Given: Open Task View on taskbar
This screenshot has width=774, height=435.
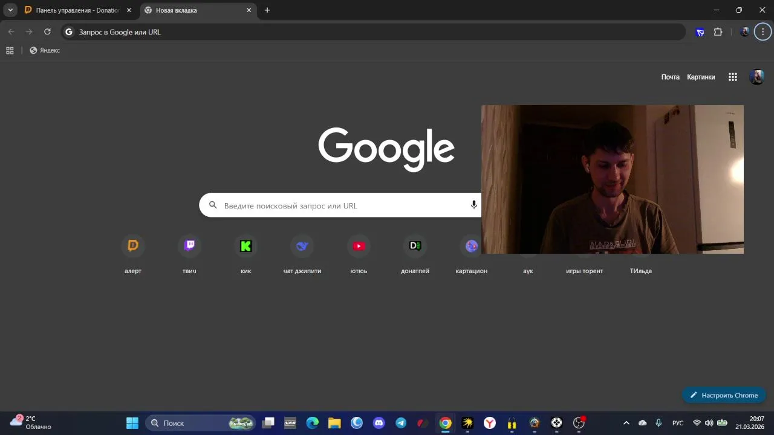Looking at the screenshot, I should pyautogui.click(x=268, y=423).
